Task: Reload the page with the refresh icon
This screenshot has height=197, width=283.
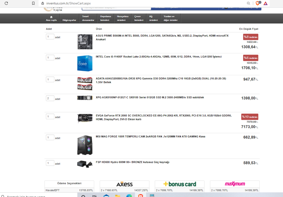Action: (6, 3)
